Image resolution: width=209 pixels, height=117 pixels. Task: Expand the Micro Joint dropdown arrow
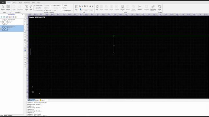click(x=61, y=6)
